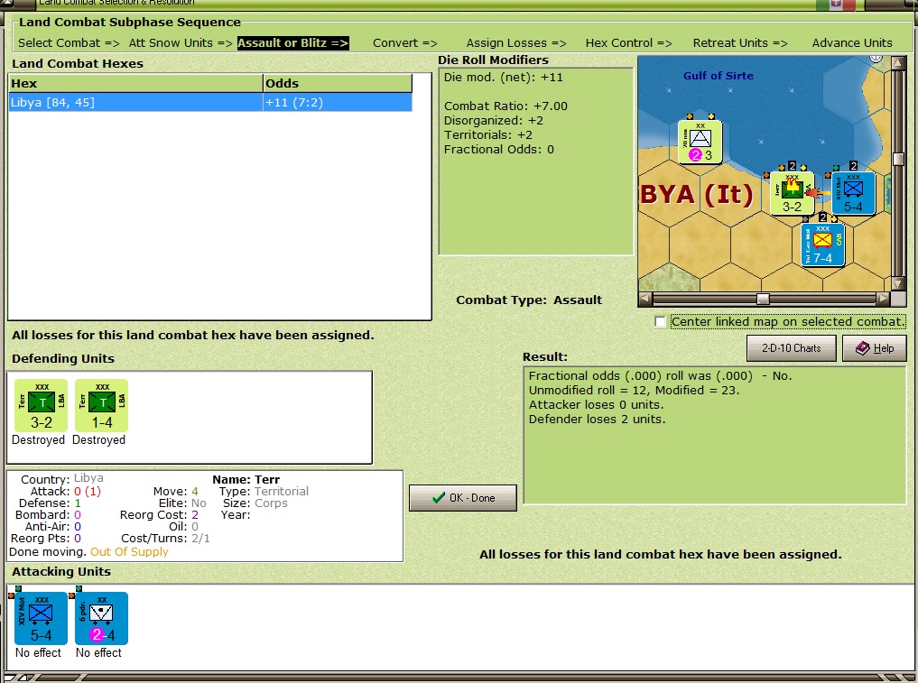Viewport: 918px width, 683px height.
Task: Click the Name: Terr unit detail
Action: coord(246,479)
